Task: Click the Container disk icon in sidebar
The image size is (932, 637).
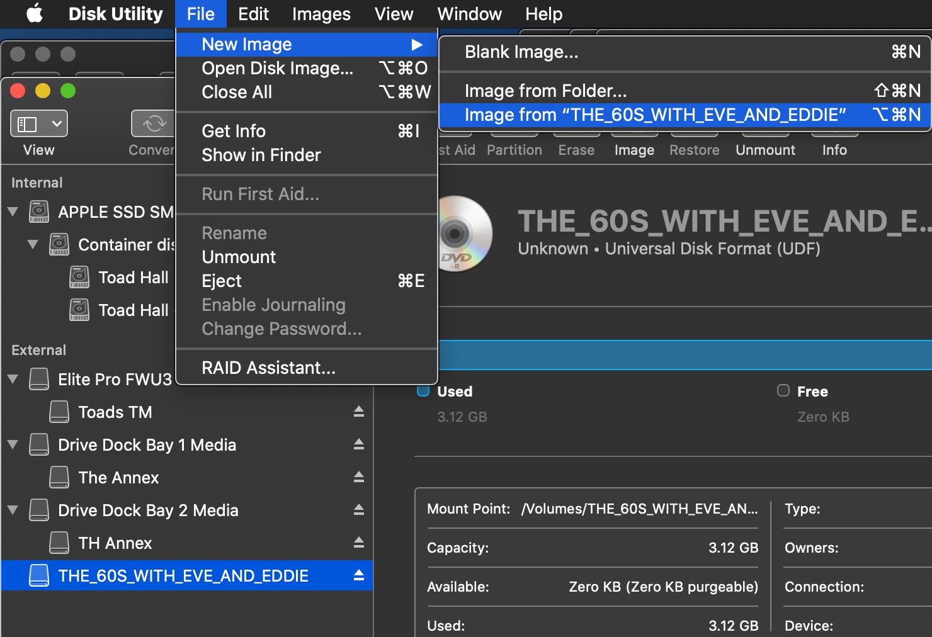Action: click(59, 245)
